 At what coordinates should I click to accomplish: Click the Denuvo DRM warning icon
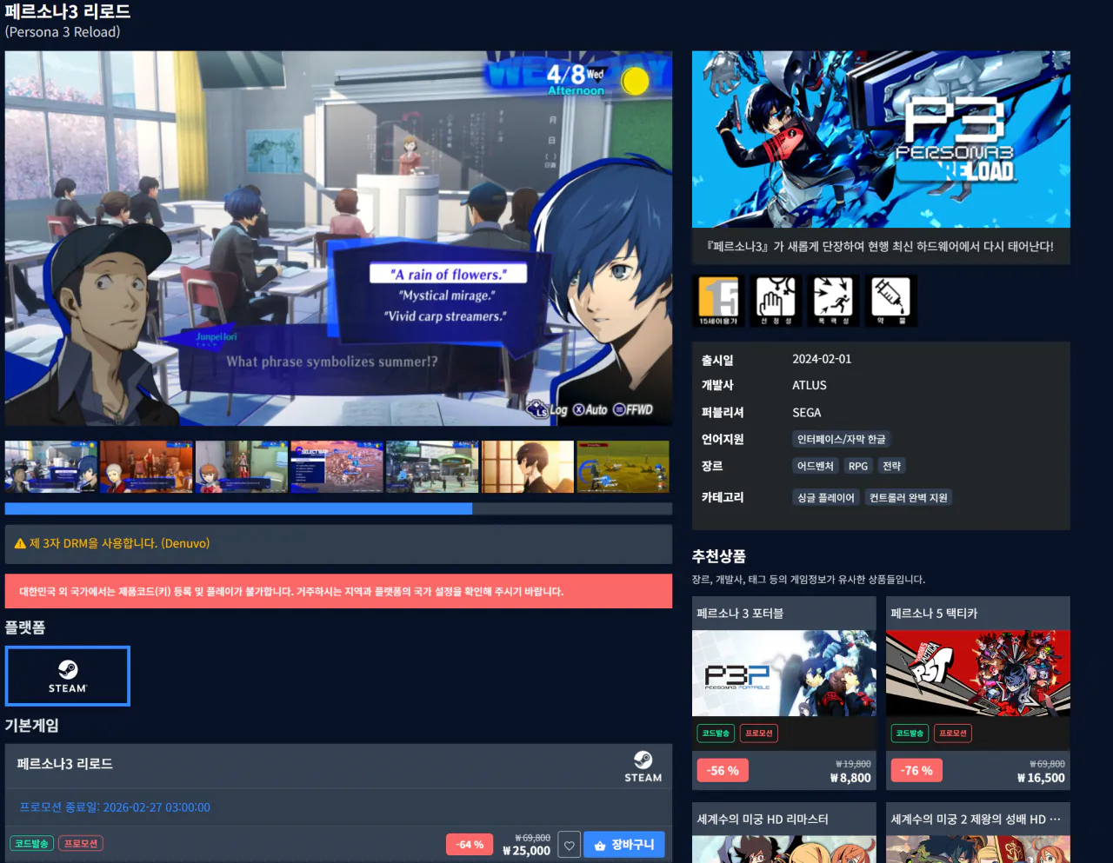[20, 544]
